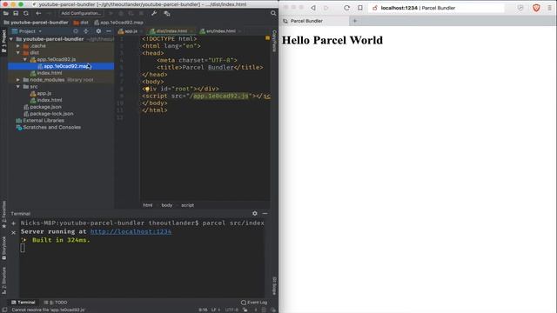Screen dimensions: 557x313
Task: Collapse the dist folder
Action: 18,52
